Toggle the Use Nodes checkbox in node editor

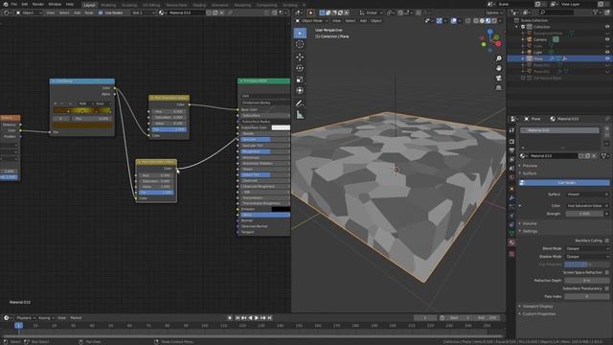point(101,12)
